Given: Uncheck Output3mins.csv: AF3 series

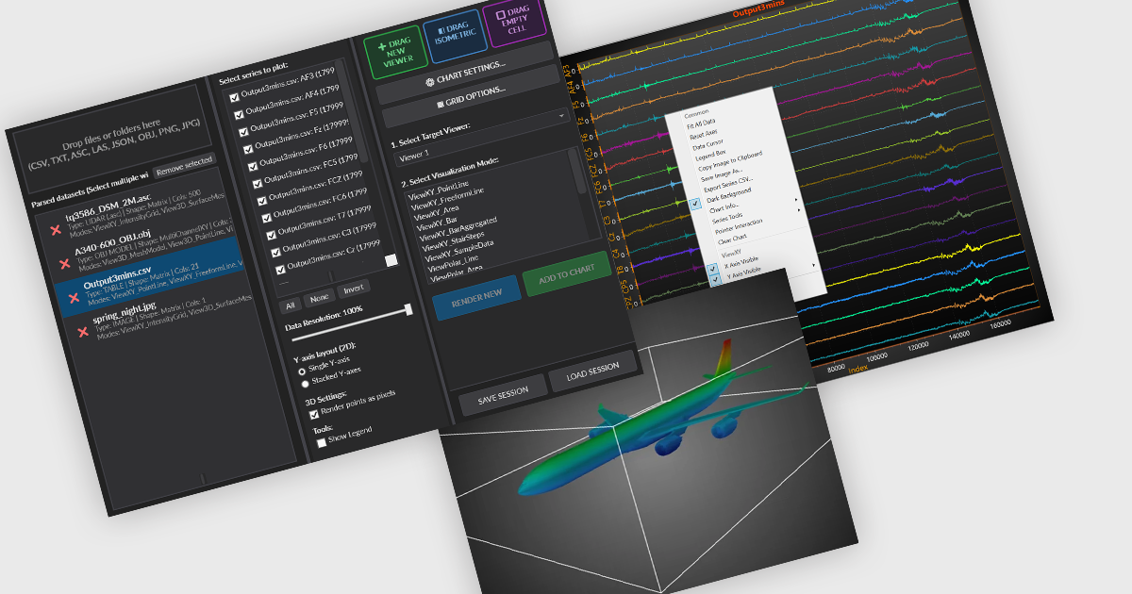Looking at the screenshot, I should tap(234, 97).
